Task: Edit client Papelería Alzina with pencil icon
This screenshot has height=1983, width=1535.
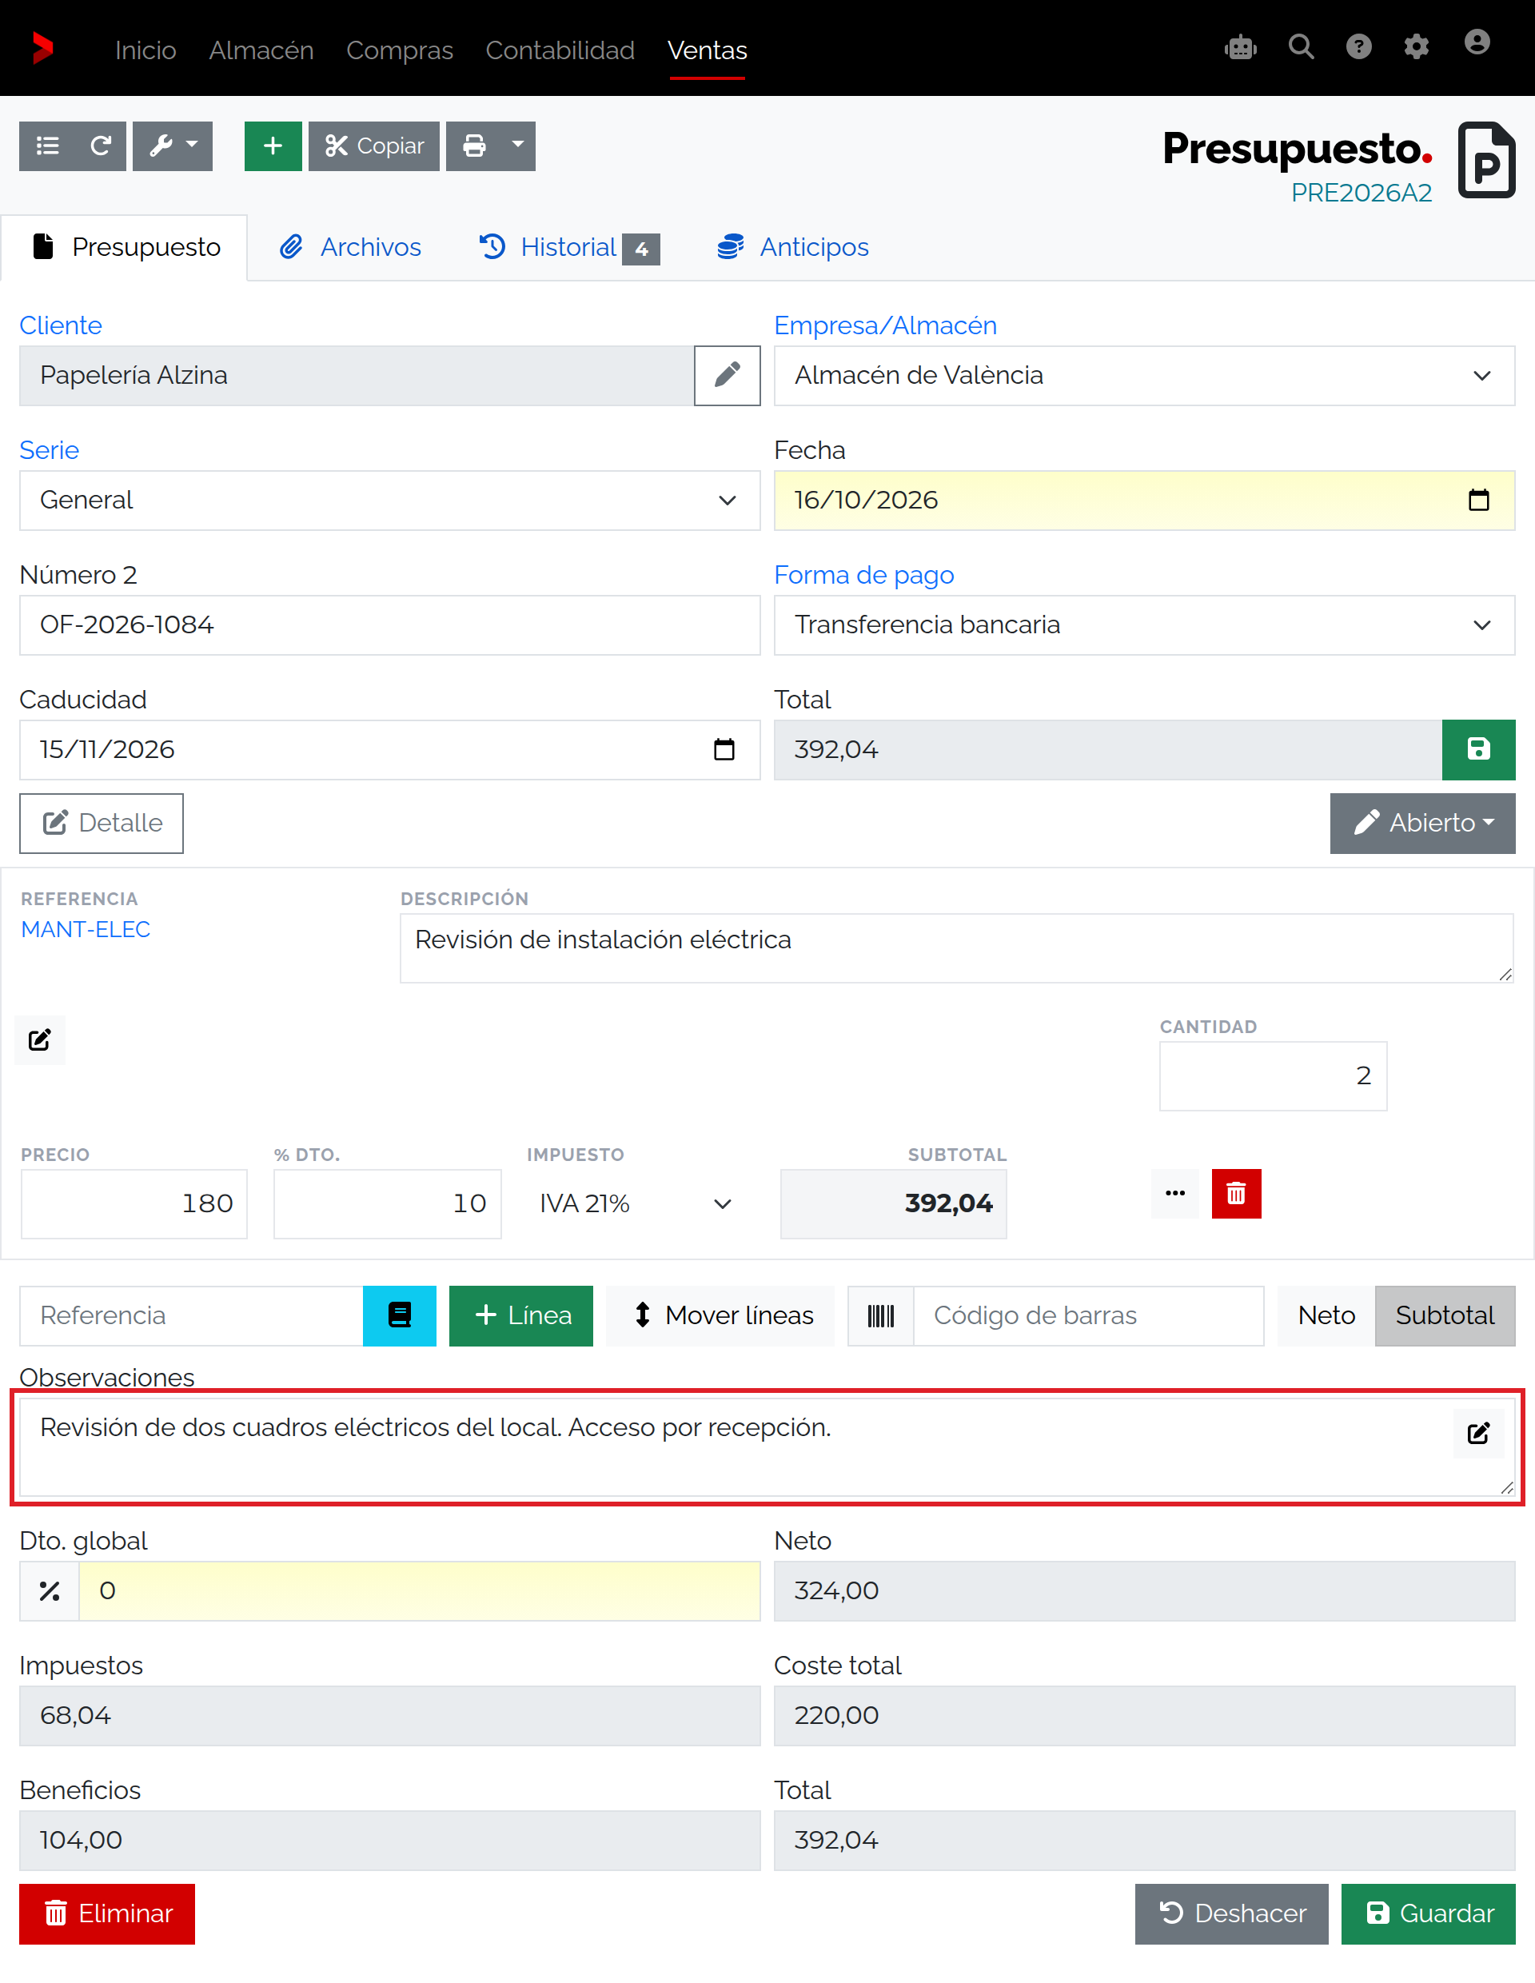Action: [x=727, y=375]
